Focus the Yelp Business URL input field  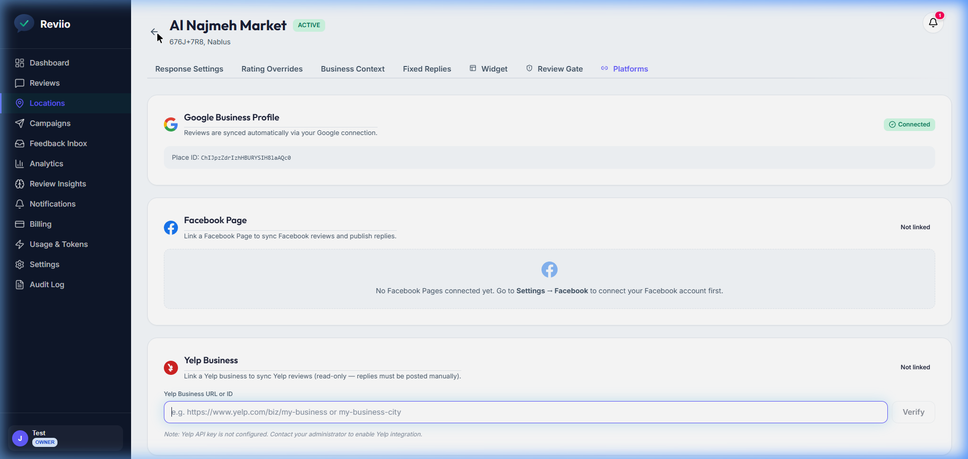click(525, 412)
